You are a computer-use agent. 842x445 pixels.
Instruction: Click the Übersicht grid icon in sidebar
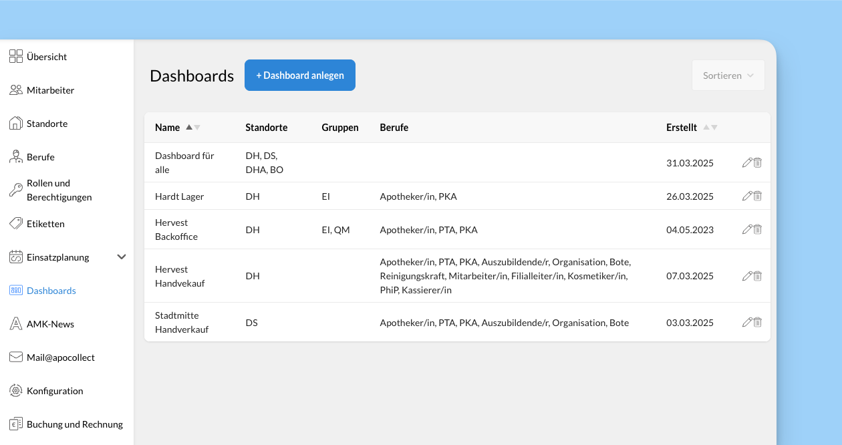click(16, 57)
